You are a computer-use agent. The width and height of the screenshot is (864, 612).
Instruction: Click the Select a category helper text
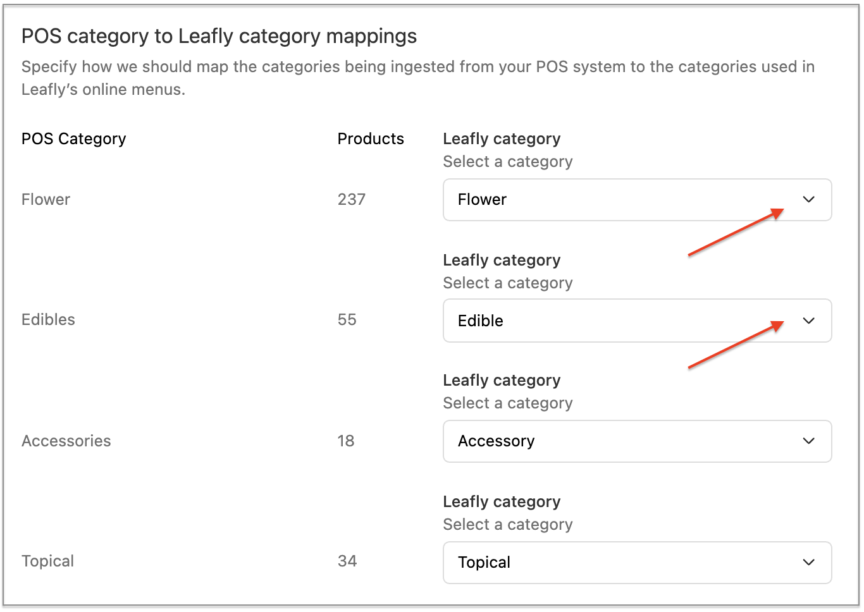click(x=507, y=162)
